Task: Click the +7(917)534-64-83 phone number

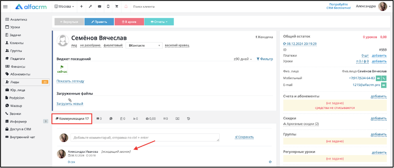Action: 362,78
